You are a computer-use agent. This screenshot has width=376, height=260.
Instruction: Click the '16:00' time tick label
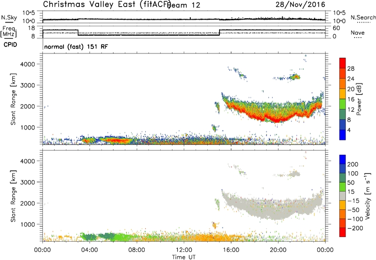click(231, 250)
